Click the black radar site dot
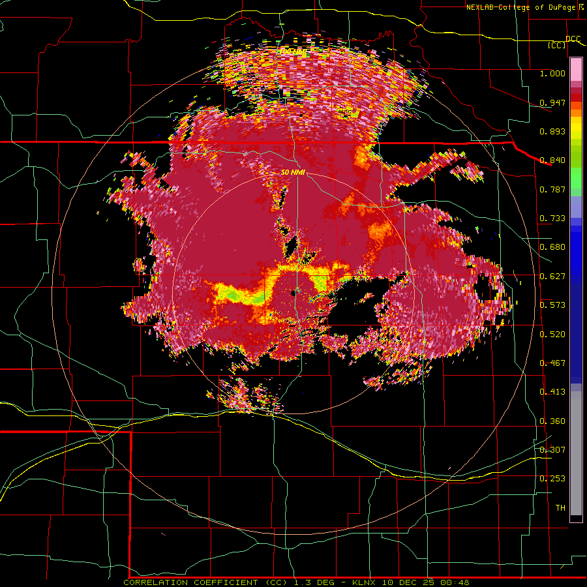The height and width of the screenshot is (587, 587). [x=293, y=293]
